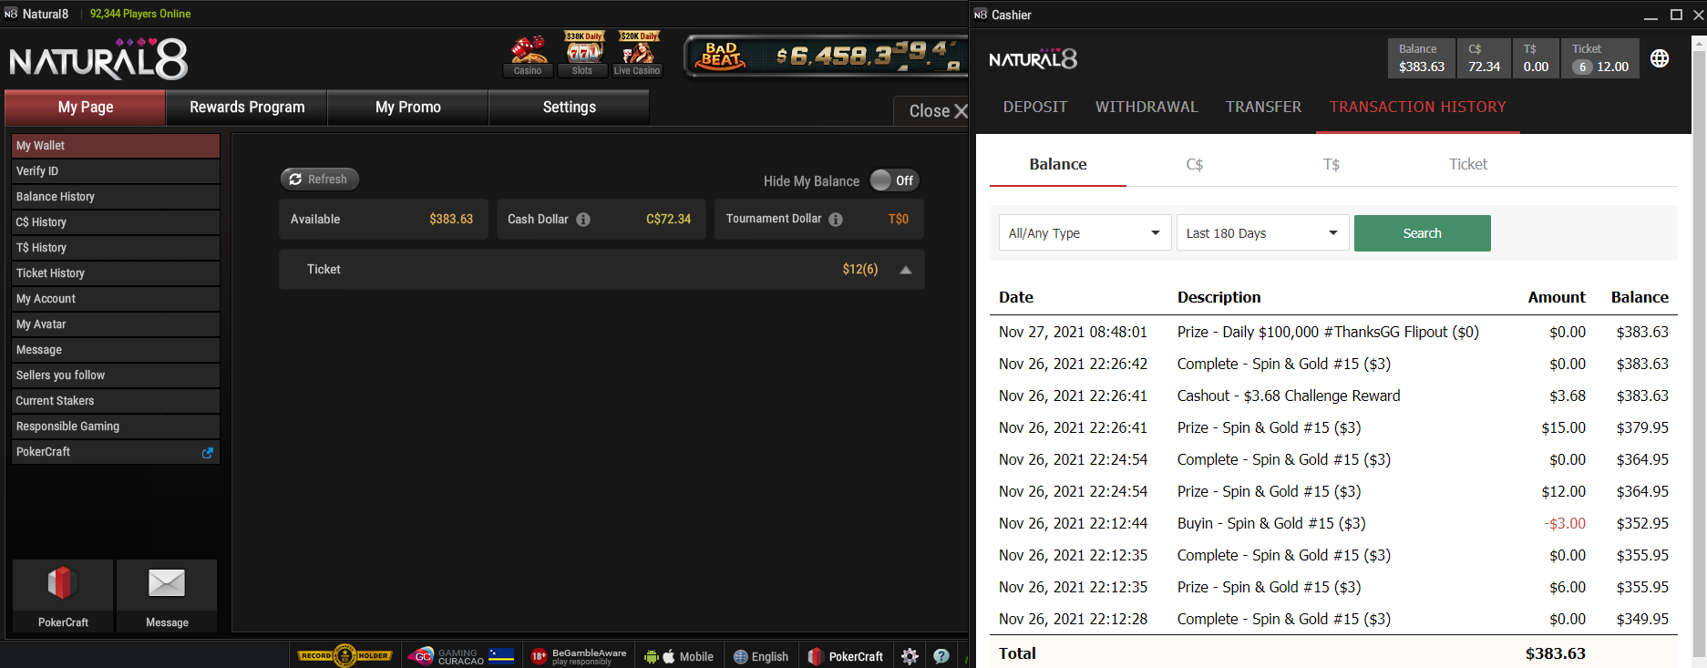Open the Rewards Program tab

pyautogui.click(x=247, y=108)
